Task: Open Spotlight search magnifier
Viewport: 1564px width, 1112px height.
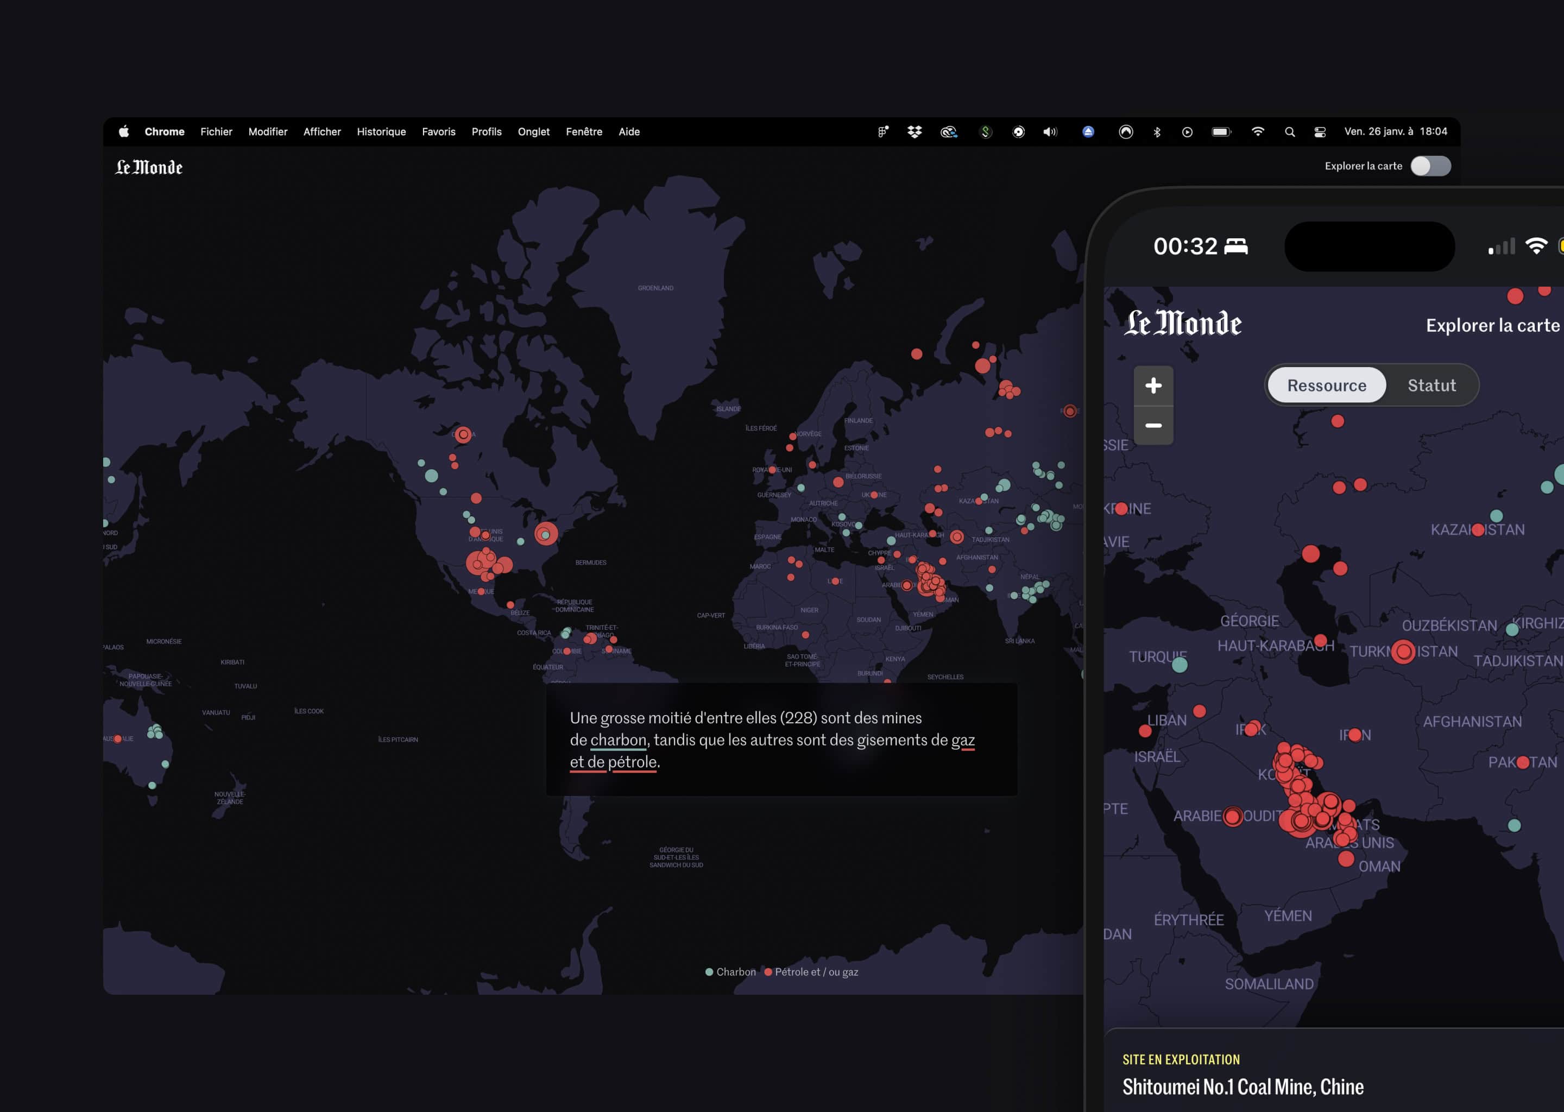Action: tap(1290, 131)
